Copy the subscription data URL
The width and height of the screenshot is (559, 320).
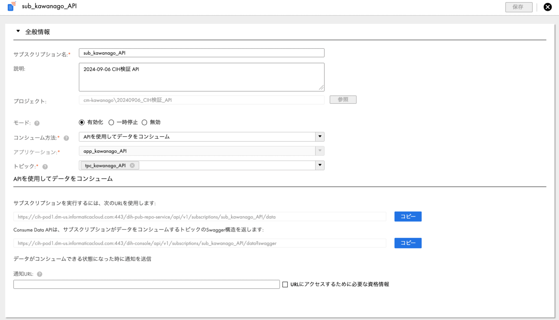[408, 216]
